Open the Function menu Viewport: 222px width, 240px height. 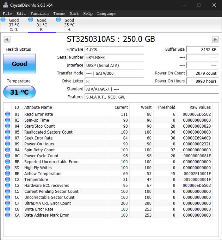[40, 14]
